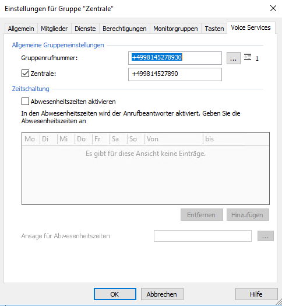Screen dimensions: 282x306
Task: Switch to the Tasten tab
Action: [214, 29]
